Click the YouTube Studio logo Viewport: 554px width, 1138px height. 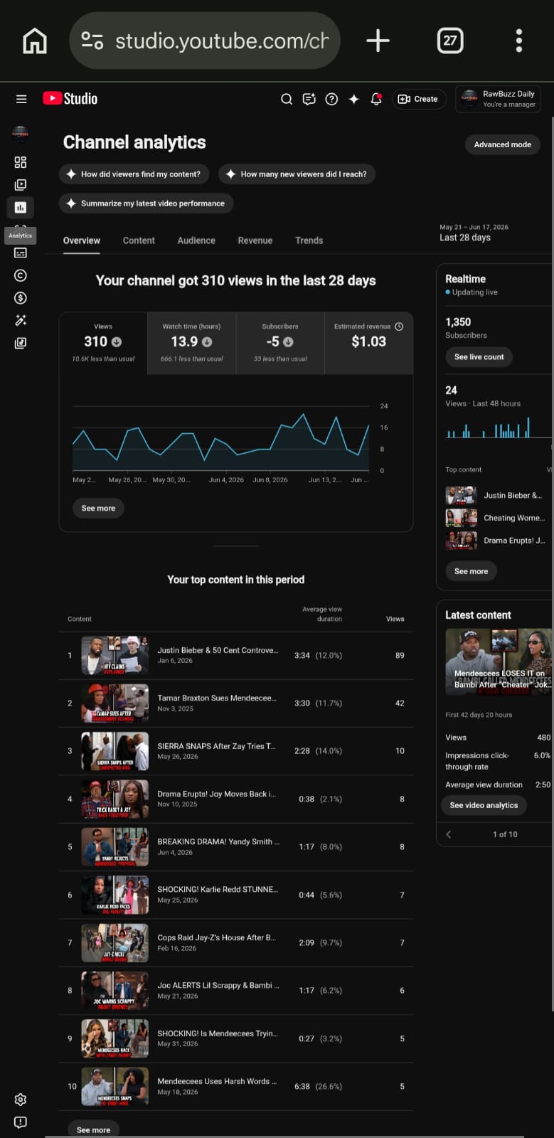[x=70, y=99]
